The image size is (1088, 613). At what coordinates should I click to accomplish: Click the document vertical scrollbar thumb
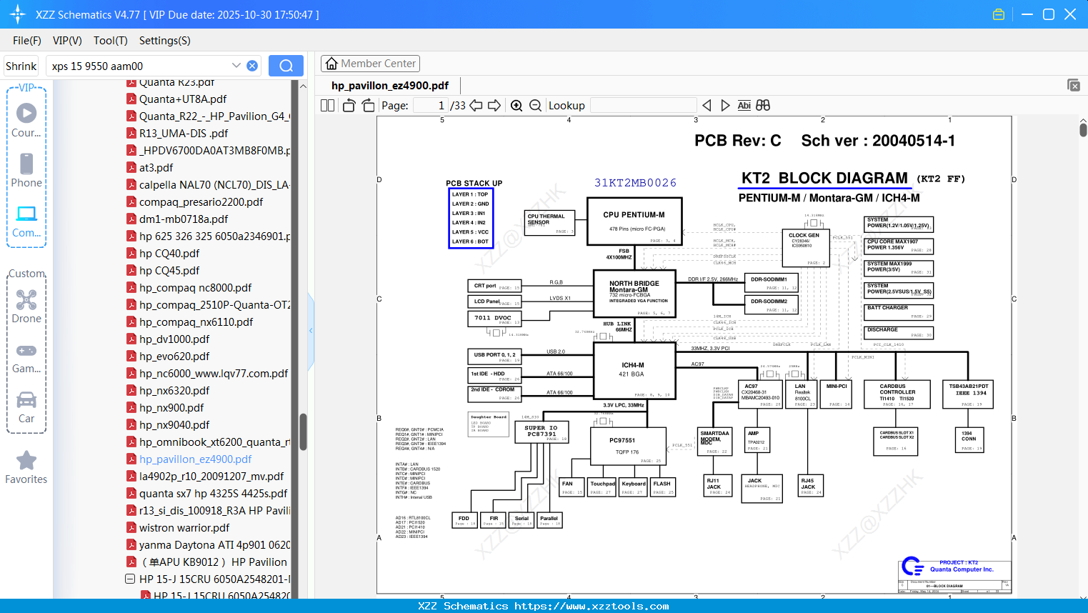tap(1083, 129)
